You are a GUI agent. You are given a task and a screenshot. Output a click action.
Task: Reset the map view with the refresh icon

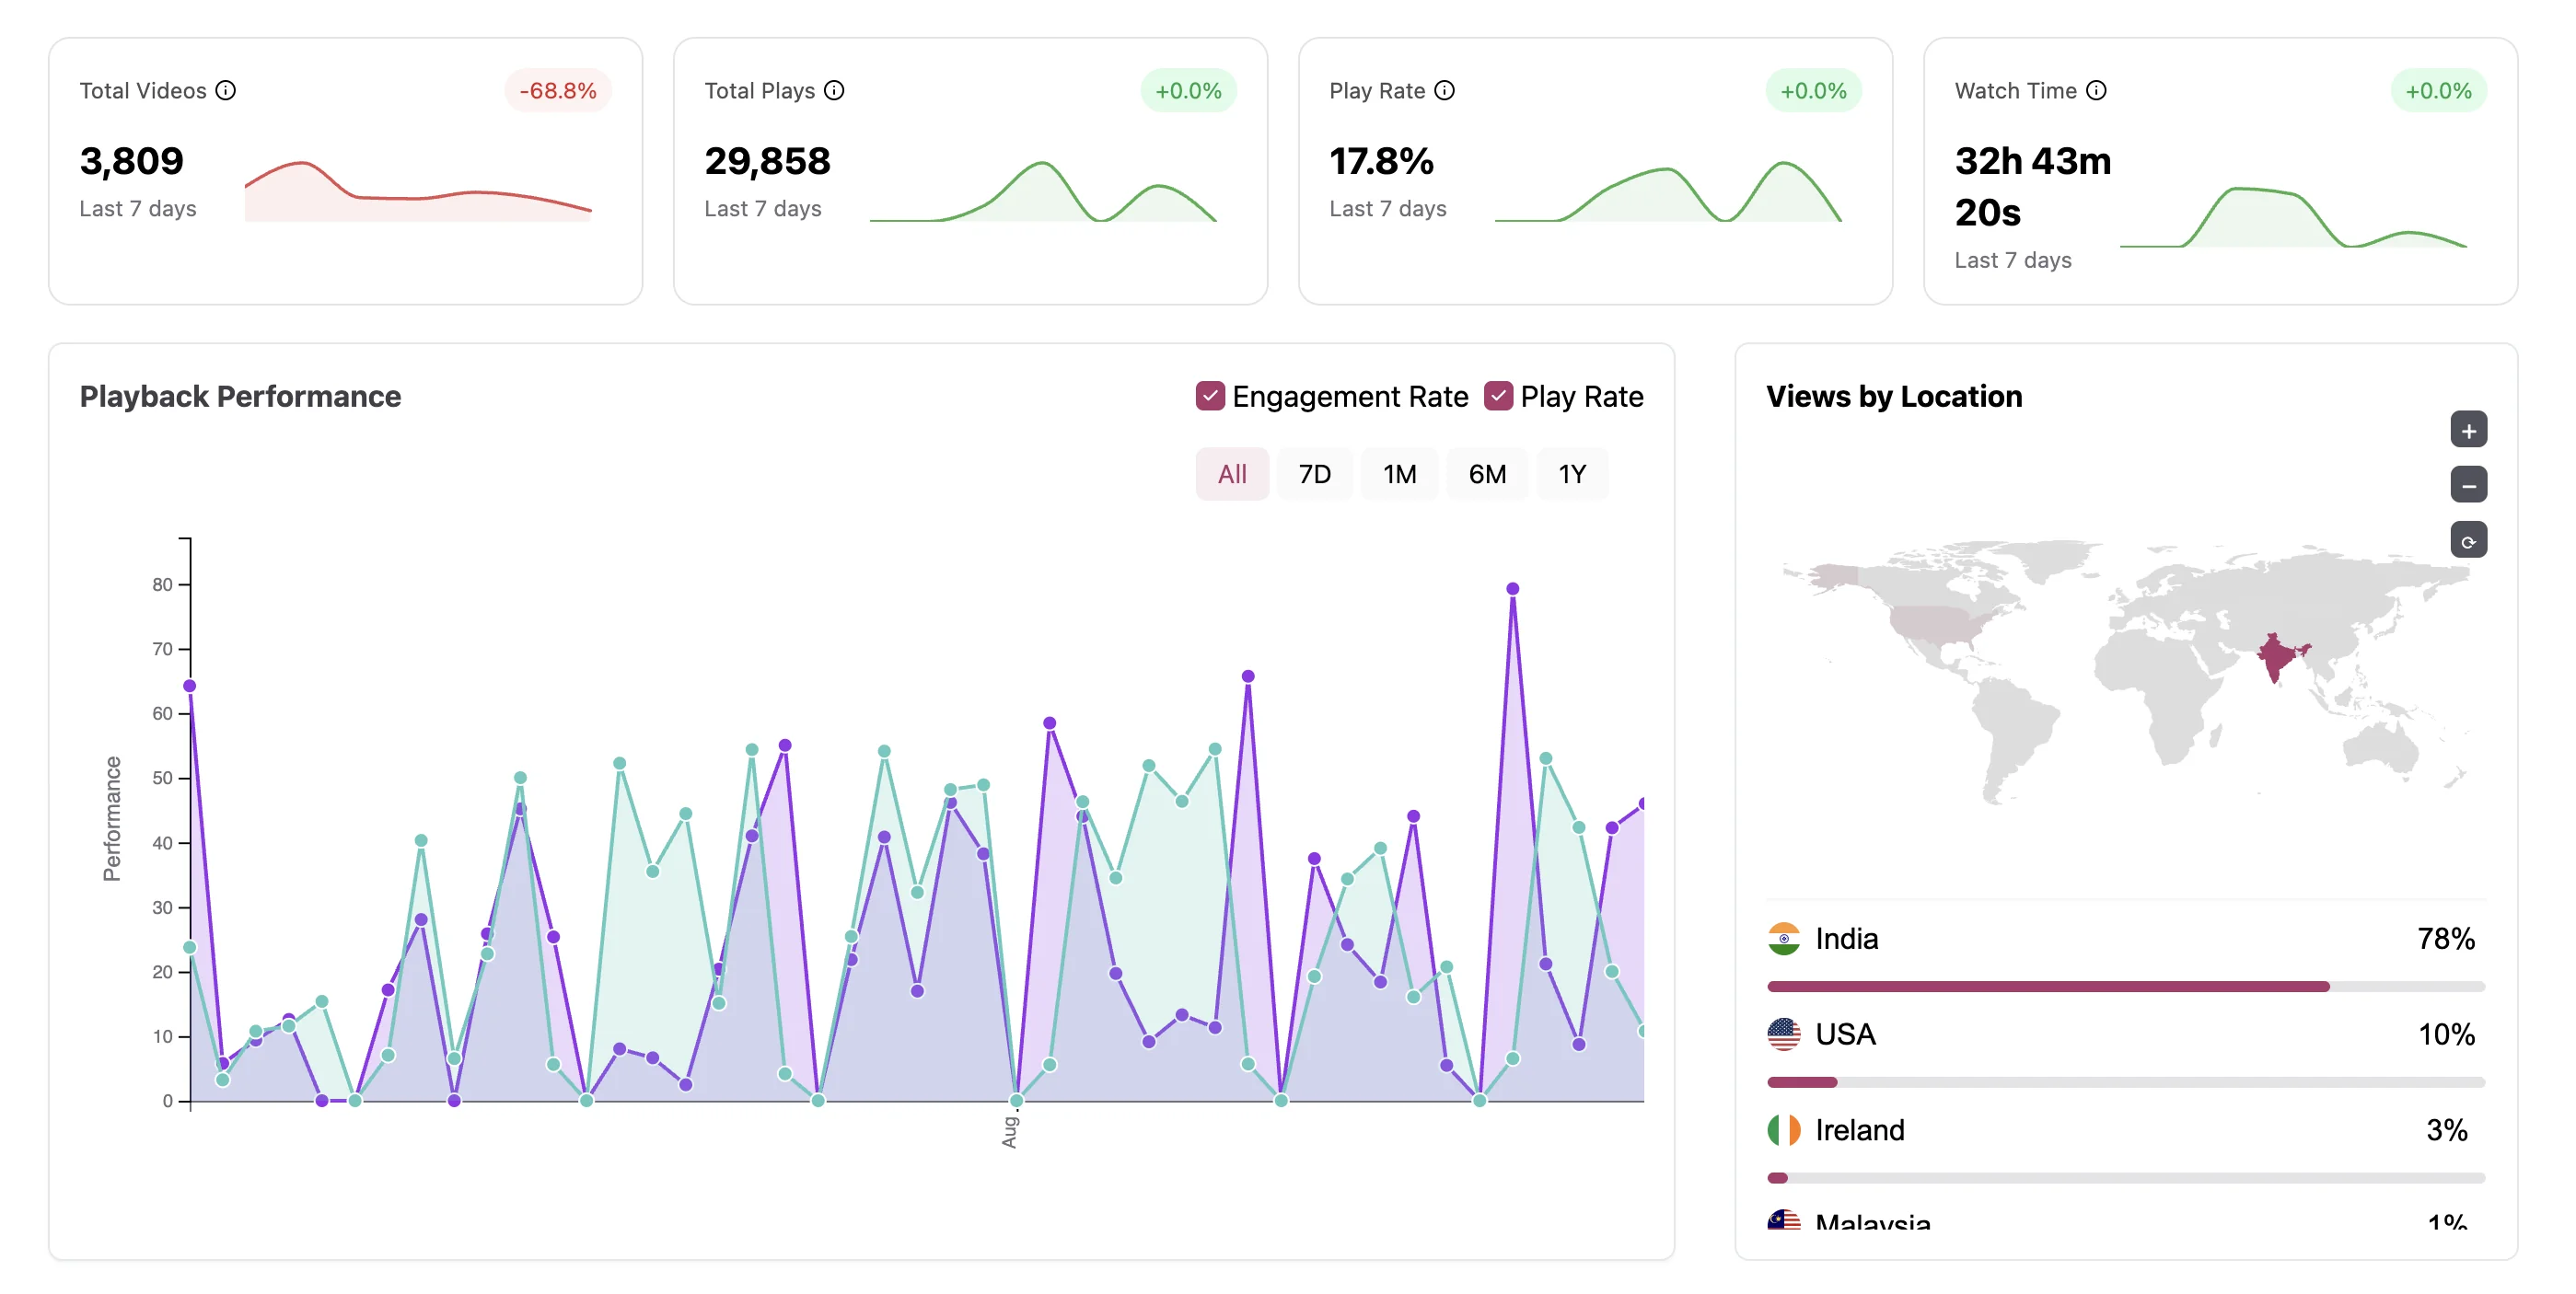[x=2468, y=540]
